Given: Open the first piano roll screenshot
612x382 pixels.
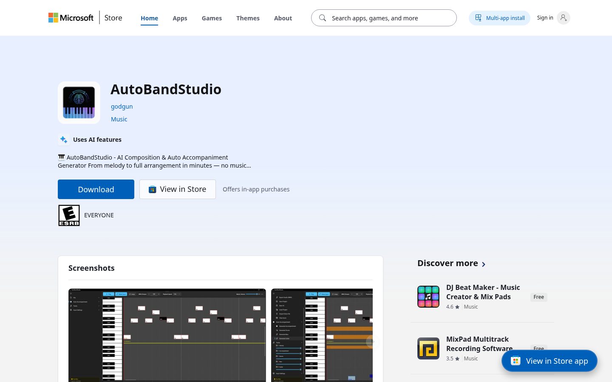Looking at the screenshot, I should [167, 335].
